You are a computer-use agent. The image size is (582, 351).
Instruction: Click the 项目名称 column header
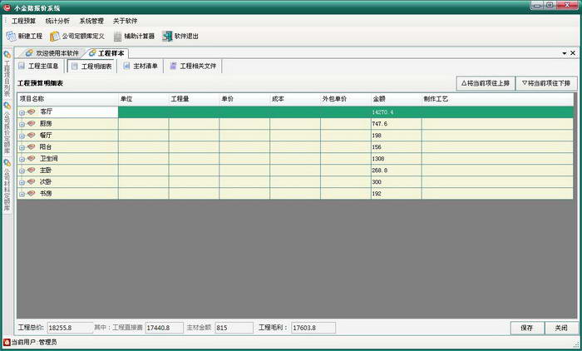point(67,99)
